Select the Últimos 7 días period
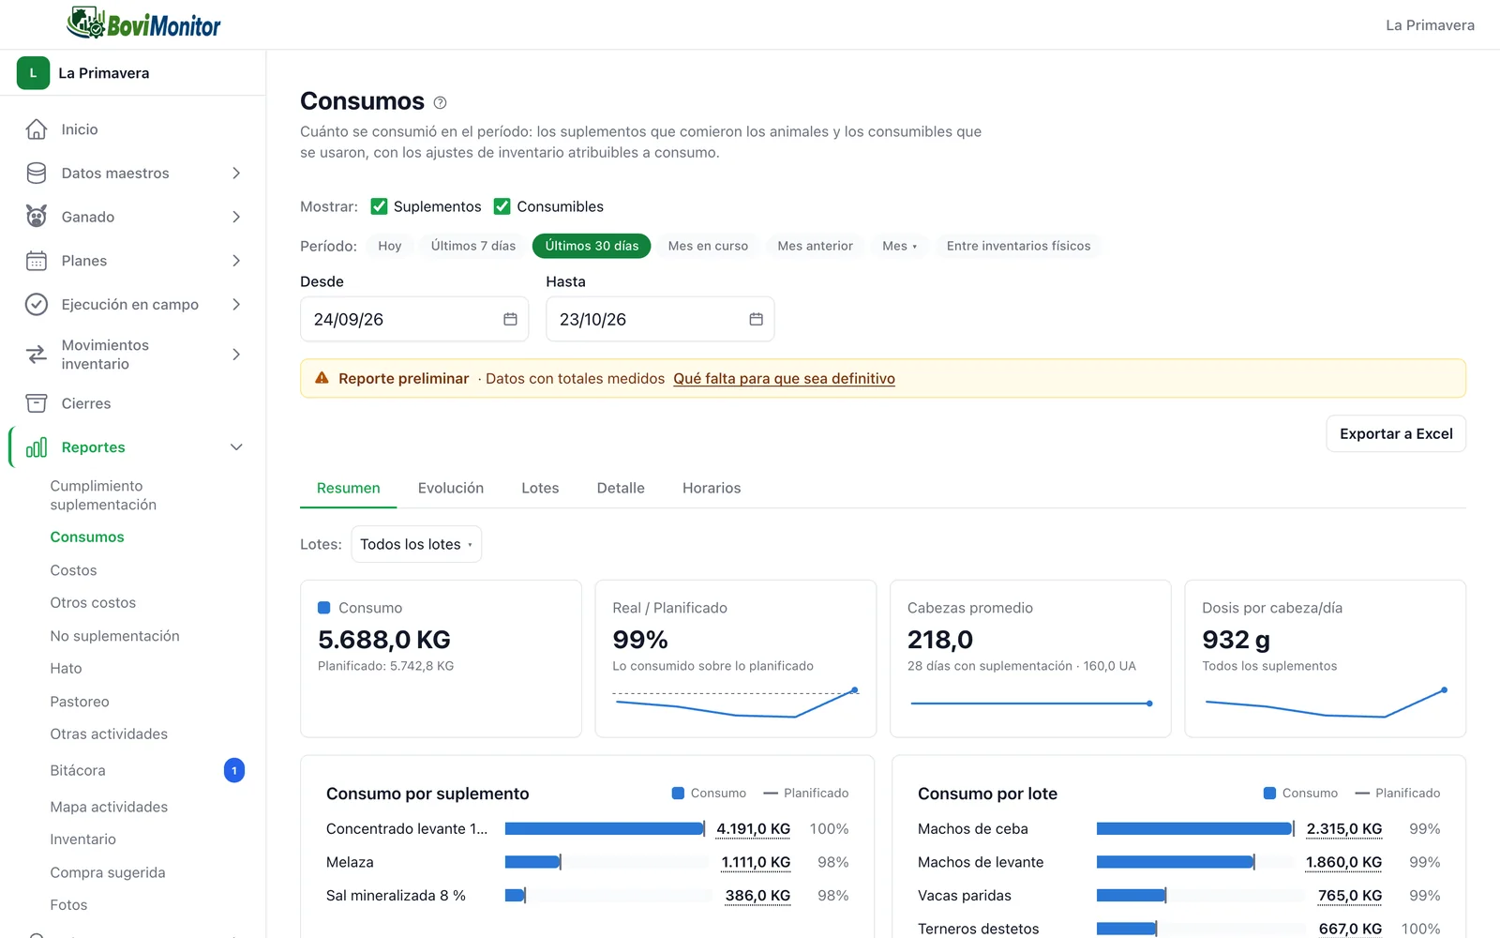 click(473, 246)
